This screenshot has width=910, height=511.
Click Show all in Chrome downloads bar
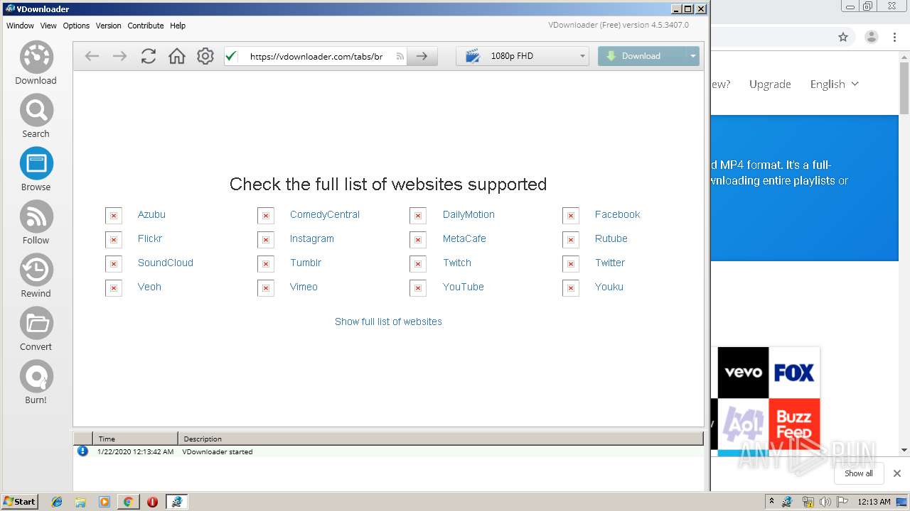click(x=859, y=473)
